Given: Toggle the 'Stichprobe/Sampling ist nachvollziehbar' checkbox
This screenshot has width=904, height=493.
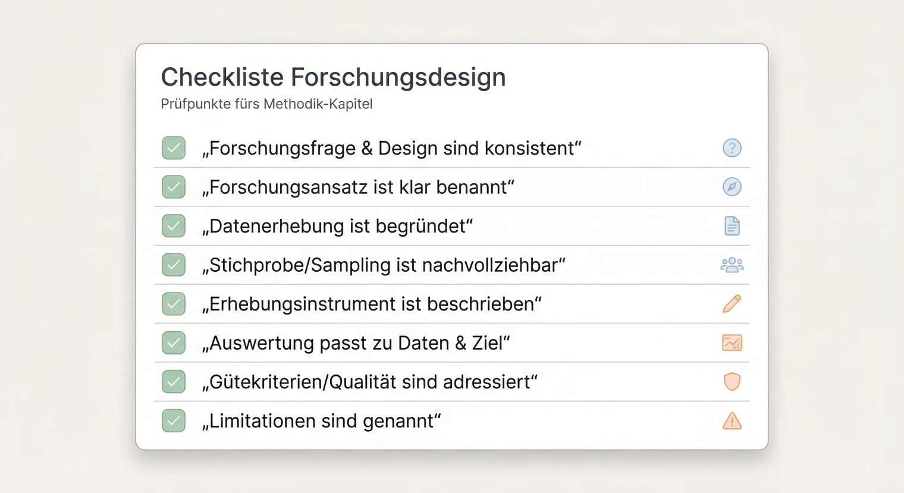Looking at the screenshot, I should pyautogui.click(x=173, y=265).
